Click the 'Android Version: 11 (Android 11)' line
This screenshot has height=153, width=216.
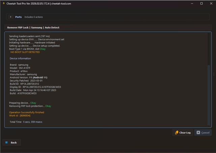[x=28, y=77]
